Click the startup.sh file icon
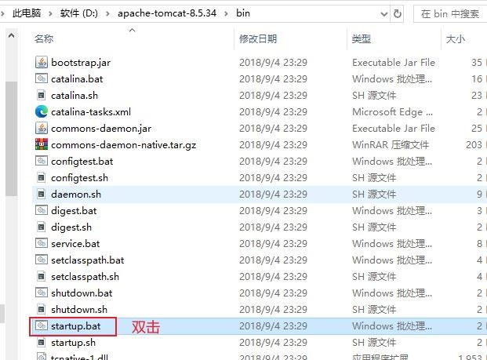 (x=42, y=342)
